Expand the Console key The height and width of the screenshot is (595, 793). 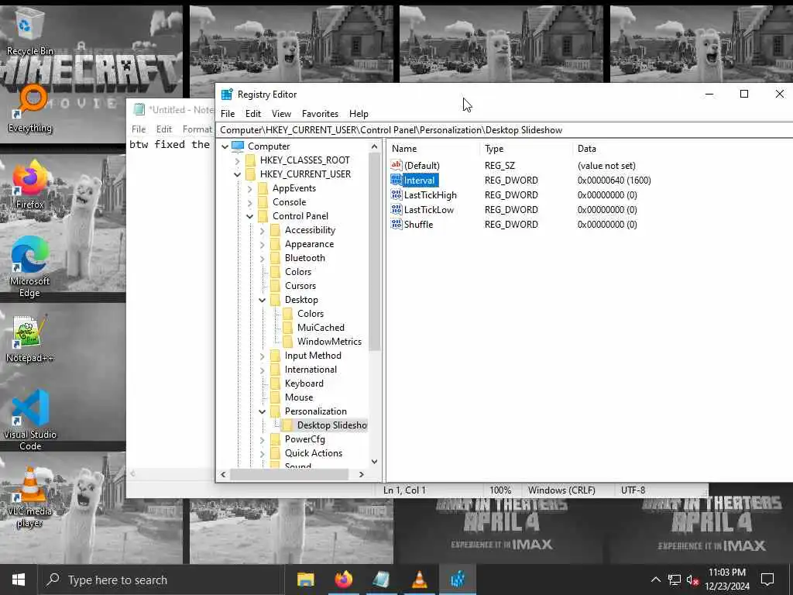pos(250,202)
